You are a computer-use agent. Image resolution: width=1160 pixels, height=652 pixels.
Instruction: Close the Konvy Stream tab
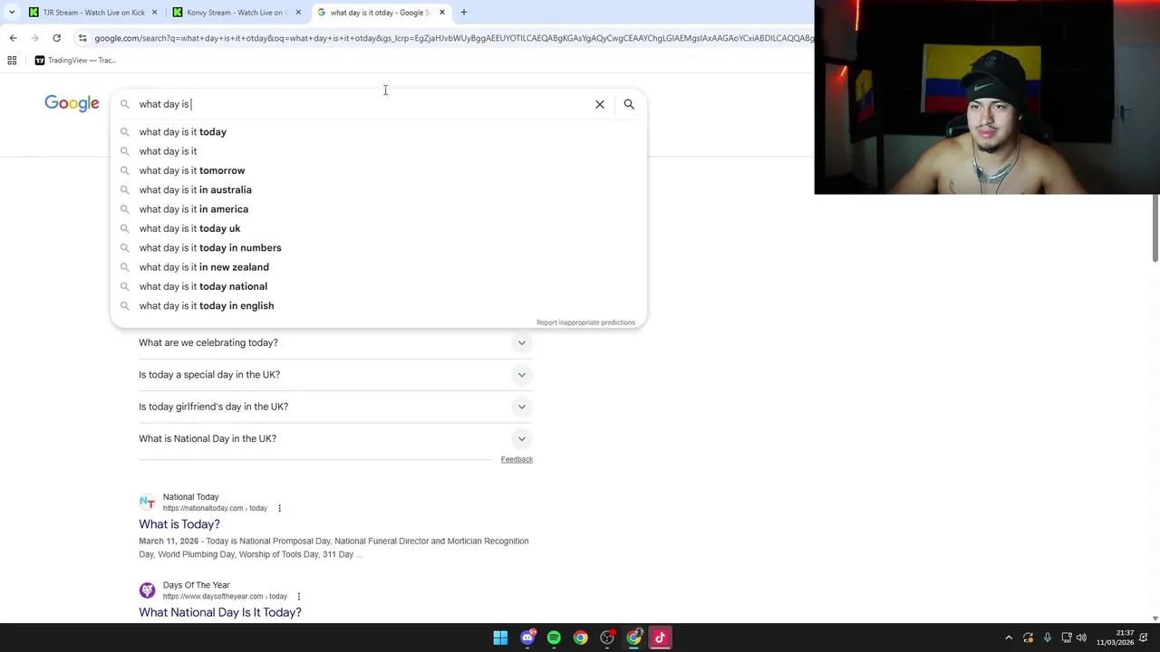pos(298,13)
